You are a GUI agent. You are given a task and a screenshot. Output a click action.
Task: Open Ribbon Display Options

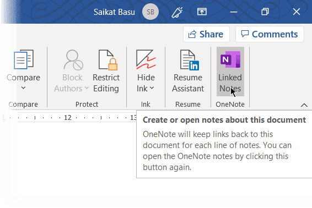pos(202,12)
